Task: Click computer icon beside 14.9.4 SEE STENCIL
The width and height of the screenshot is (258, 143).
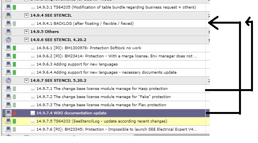Action: [9, 16]
